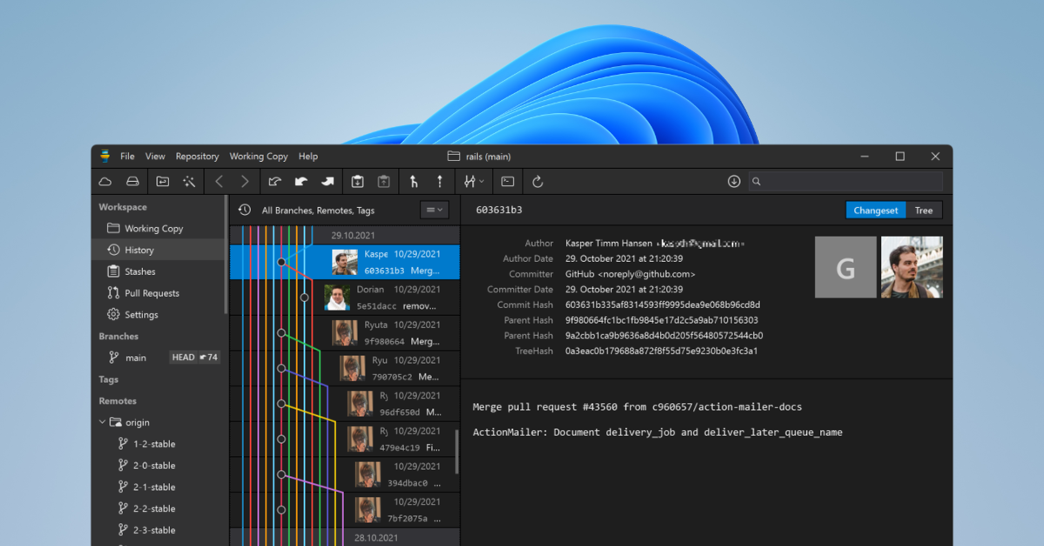Click the refresh repository icon

(x=538, y=181)
